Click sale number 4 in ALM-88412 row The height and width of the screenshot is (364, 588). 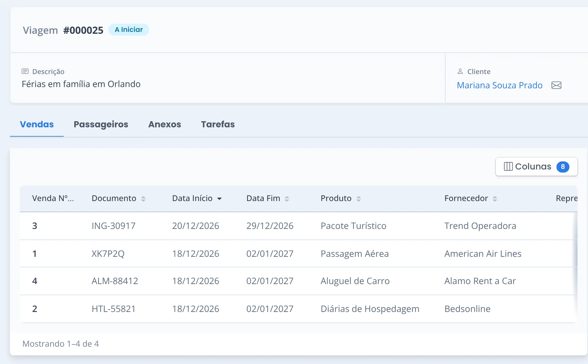pyautogui.click(x=35, y=281)
